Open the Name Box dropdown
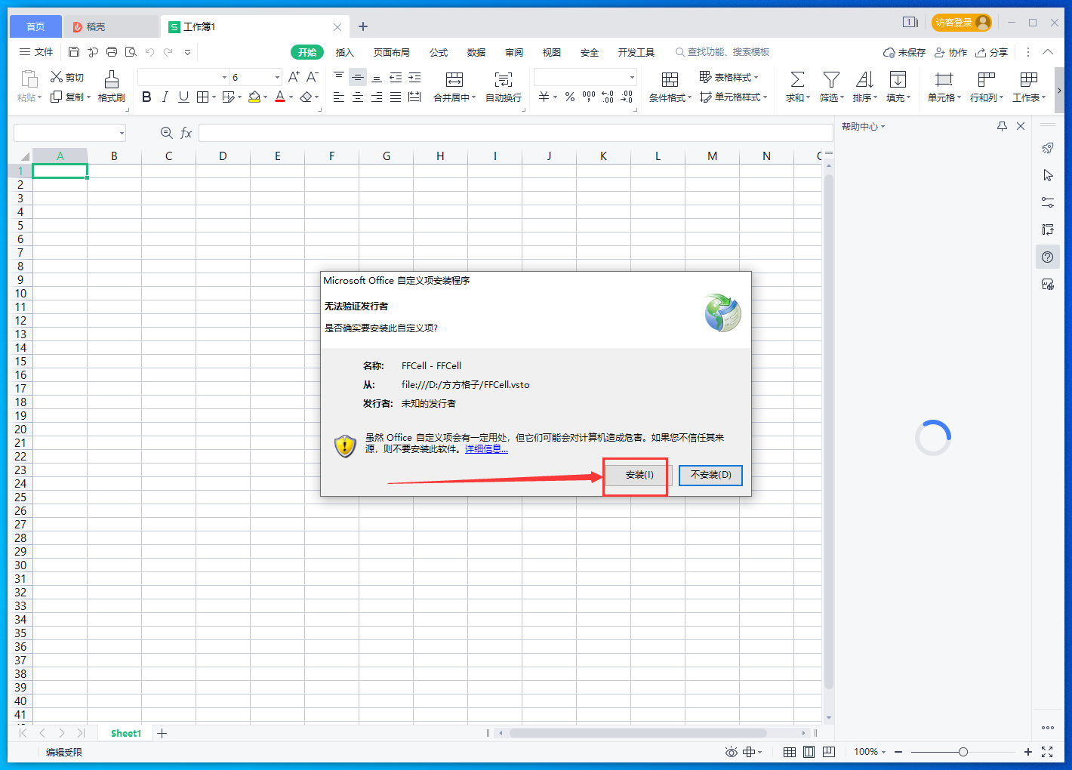Viewport: 1072px width, 770px height. pos(122,133)
